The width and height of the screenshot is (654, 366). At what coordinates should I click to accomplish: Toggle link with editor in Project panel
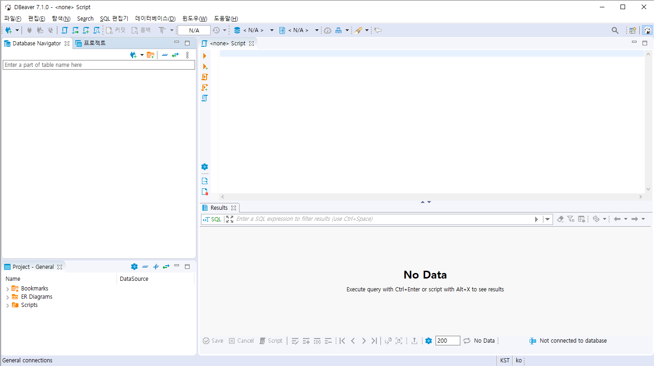click(x=166, y=267)
